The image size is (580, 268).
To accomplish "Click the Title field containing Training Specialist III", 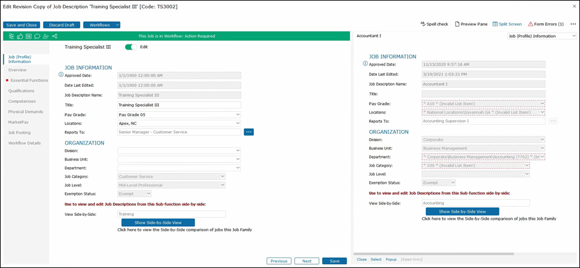I will tap(179, 105).
